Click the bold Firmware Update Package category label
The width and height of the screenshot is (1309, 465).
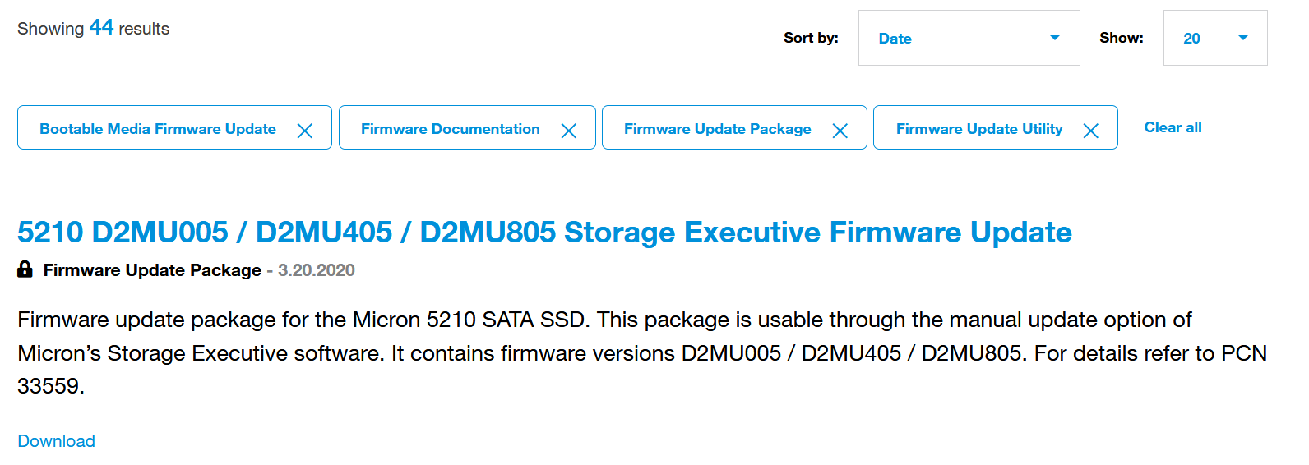pos(152,270)
